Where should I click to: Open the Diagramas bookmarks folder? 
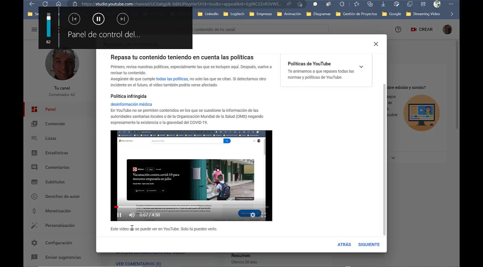point(318,14)
